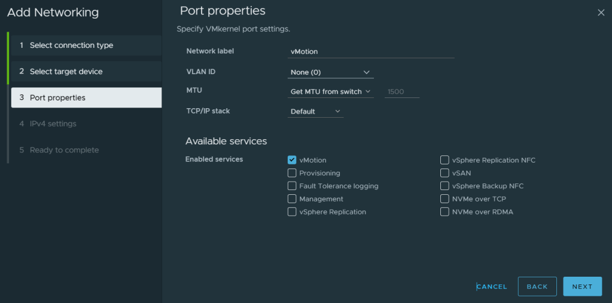Check the NVMe over RDMA box

[444, 212]
